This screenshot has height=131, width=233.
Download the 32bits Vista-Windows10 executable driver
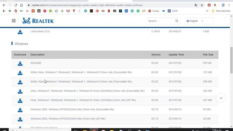pyautogui.click(x=20, y=73)
